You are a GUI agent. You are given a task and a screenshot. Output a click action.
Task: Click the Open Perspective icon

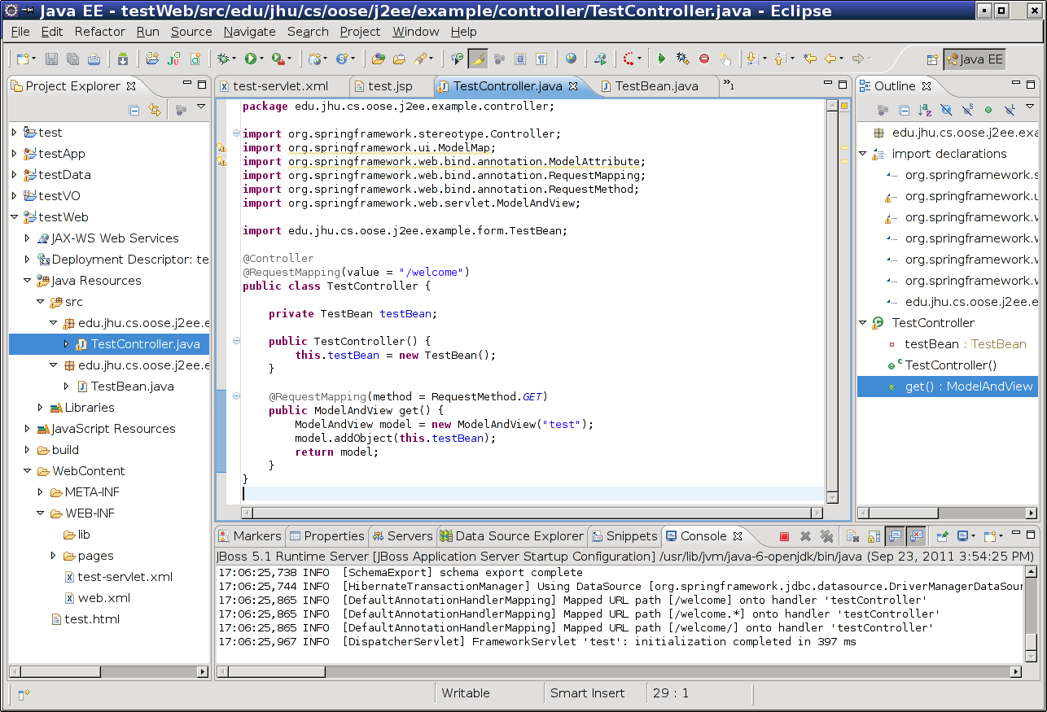point(932,59)
